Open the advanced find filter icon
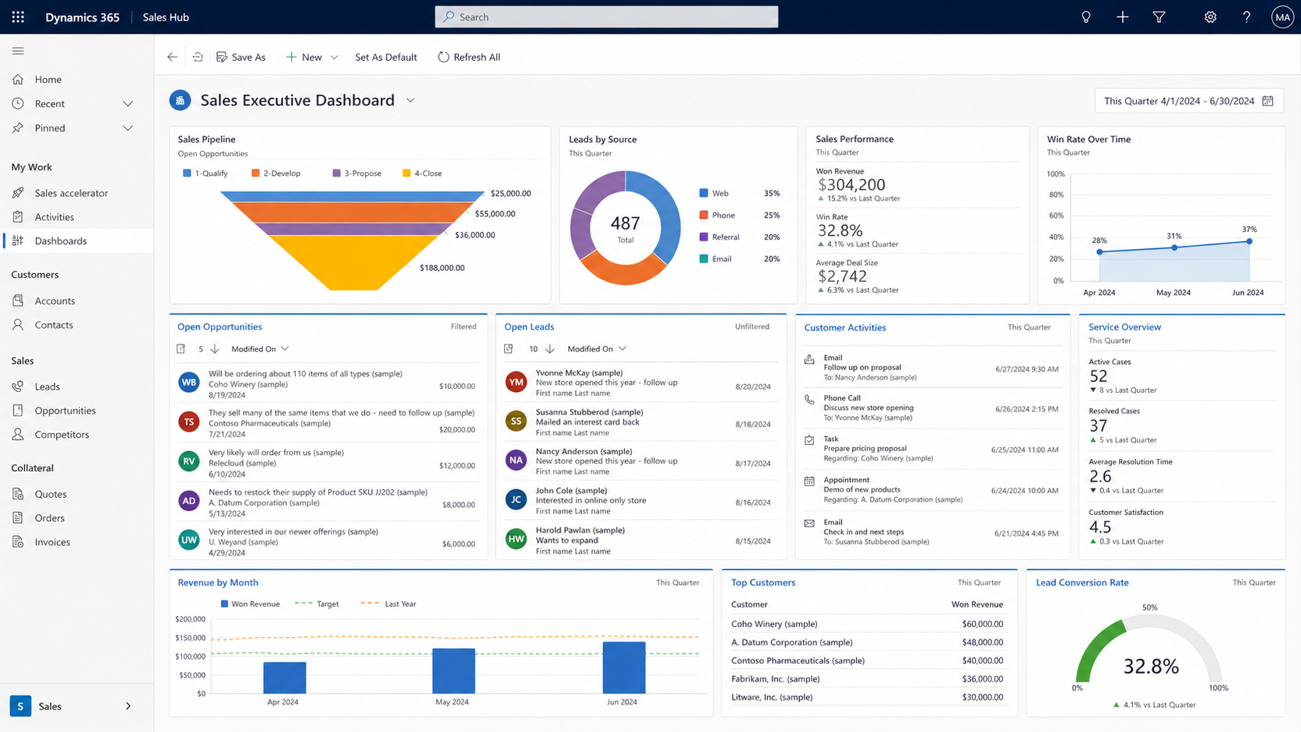The width and height of the screenshot is (1301, 732). click(1159, 16)
